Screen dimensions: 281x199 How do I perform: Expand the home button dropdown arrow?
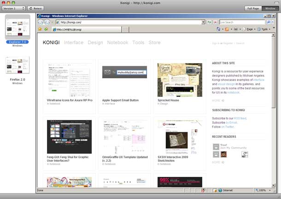pyautogui.click(x=222, y=29)
